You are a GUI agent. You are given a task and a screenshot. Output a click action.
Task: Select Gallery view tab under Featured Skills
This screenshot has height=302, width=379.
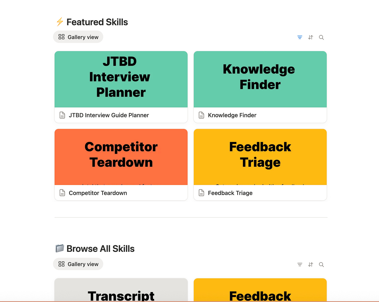pos(78,37)
